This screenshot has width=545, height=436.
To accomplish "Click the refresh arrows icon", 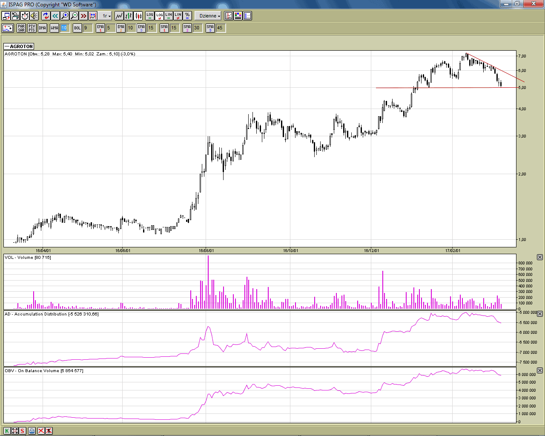I will tap(46, 16).
